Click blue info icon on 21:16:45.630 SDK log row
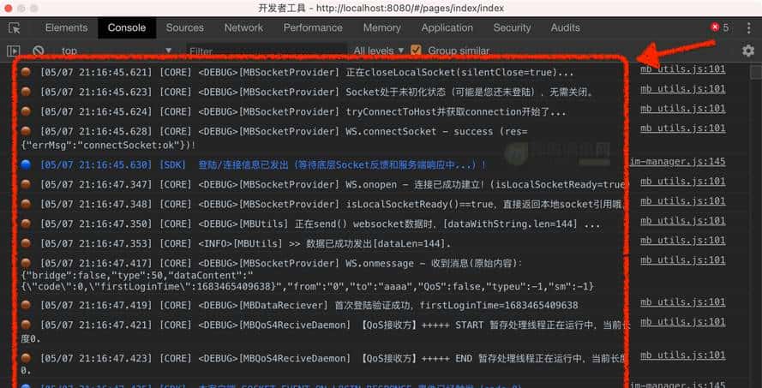762x388 pixels. pos(26,164)
